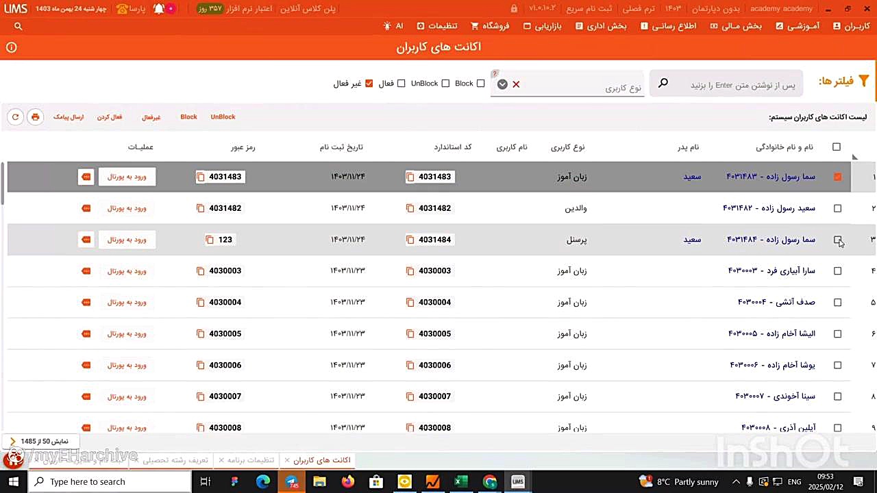Viewport: 877px width, 493px height.
Task: Copy standard code 4031483 using its copy icon
Action: [410, 177]
